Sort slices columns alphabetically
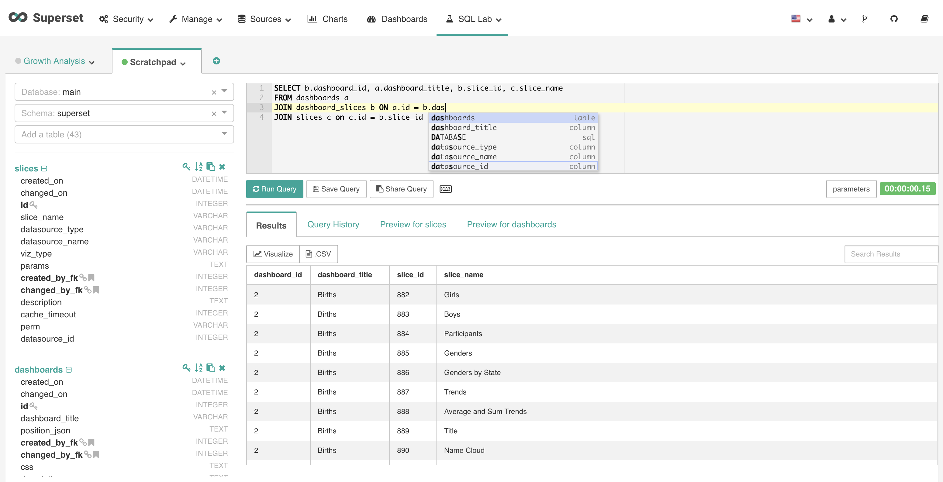Image resolution: width=943 pixels, height=482 pixels. point(199,167)
